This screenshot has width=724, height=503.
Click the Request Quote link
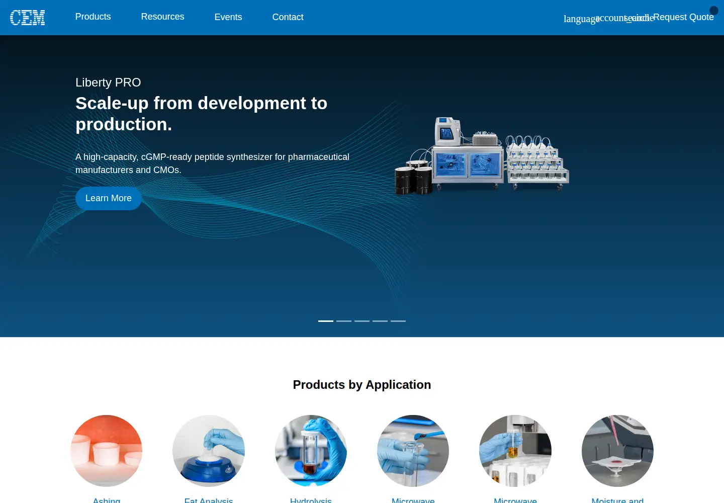[683, 17]
